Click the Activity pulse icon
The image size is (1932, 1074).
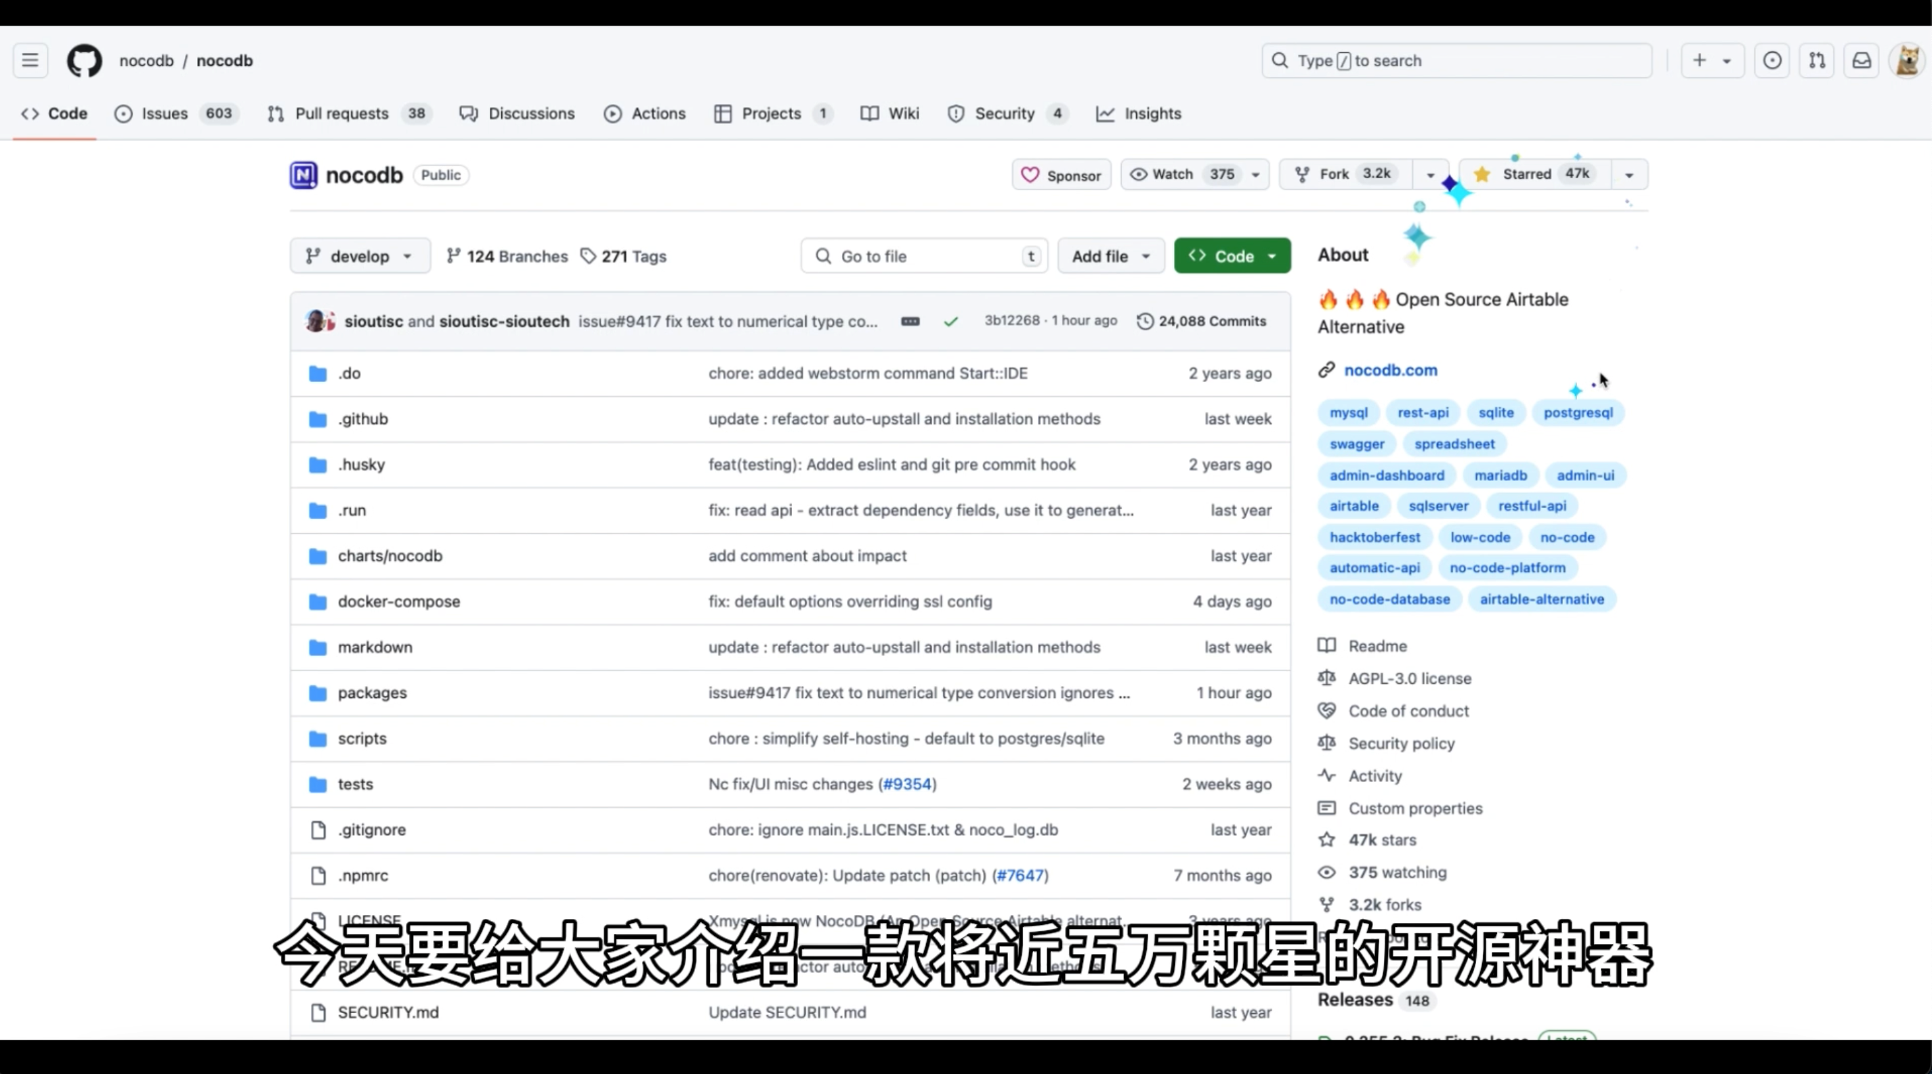pos(1327,776)
